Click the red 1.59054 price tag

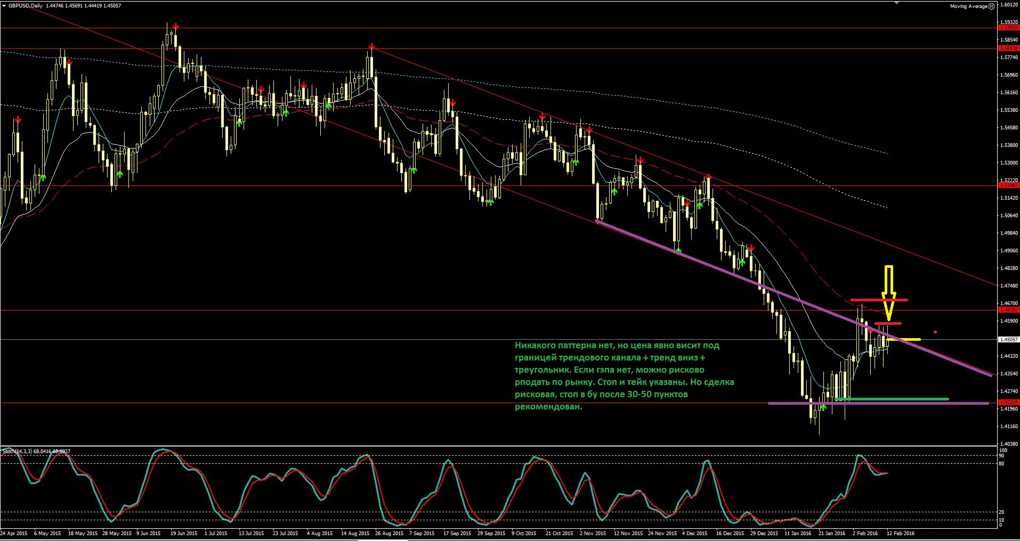click(x=1008, y=28)
